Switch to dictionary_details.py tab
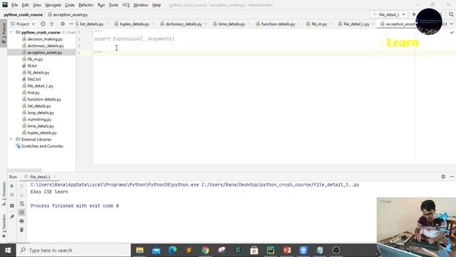This screenshot has height=257, width=456. pos(184,24)
